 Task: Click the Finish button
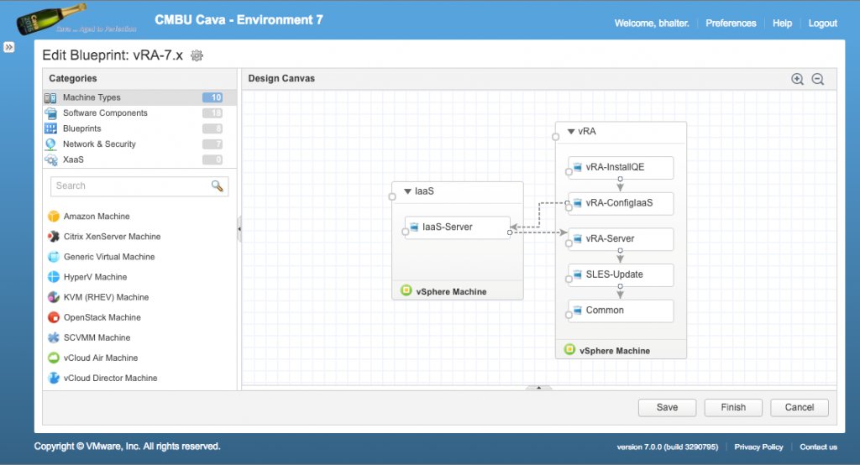(733, 407)
